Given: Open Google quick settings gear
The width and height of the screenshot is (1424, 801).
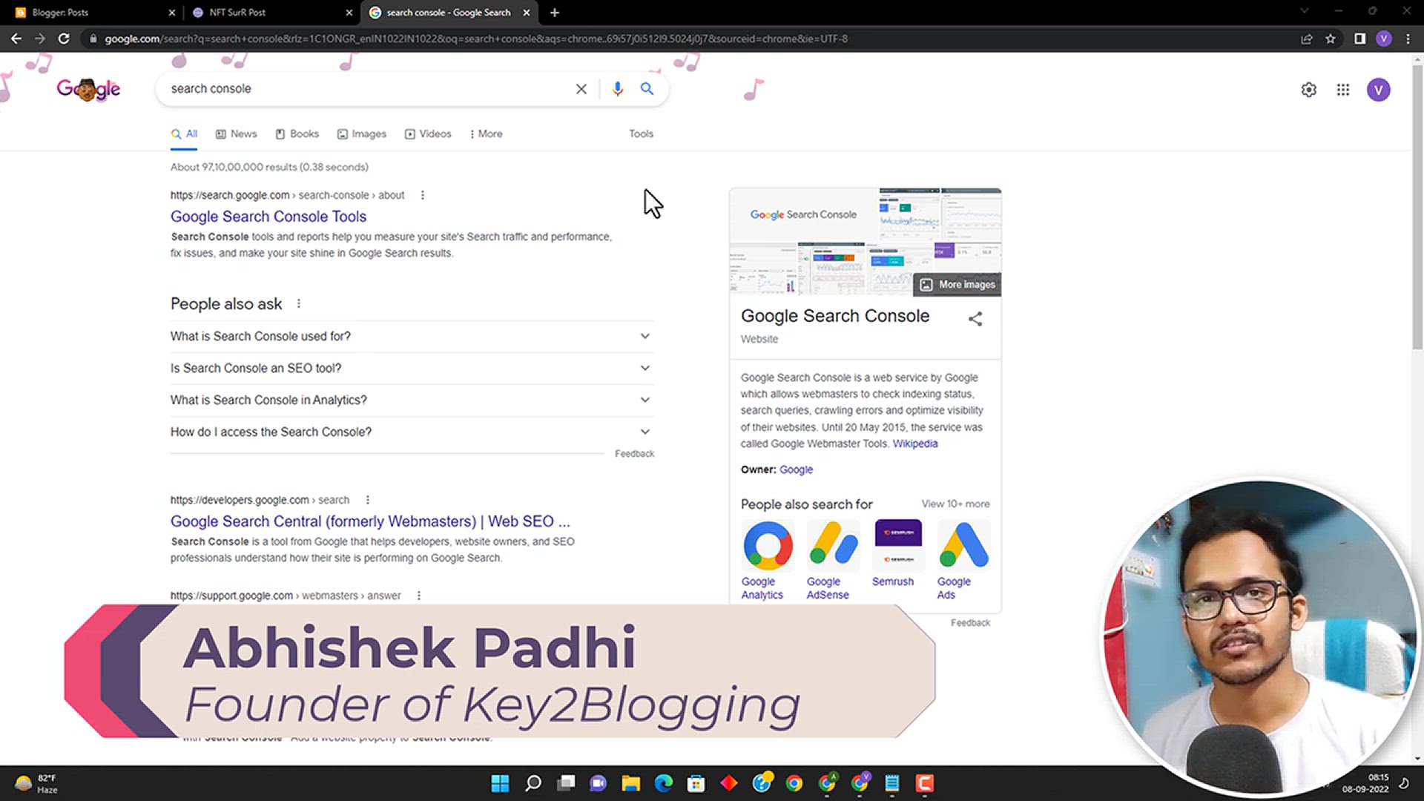Looking at the screenshot, I should coord(1309,90).
